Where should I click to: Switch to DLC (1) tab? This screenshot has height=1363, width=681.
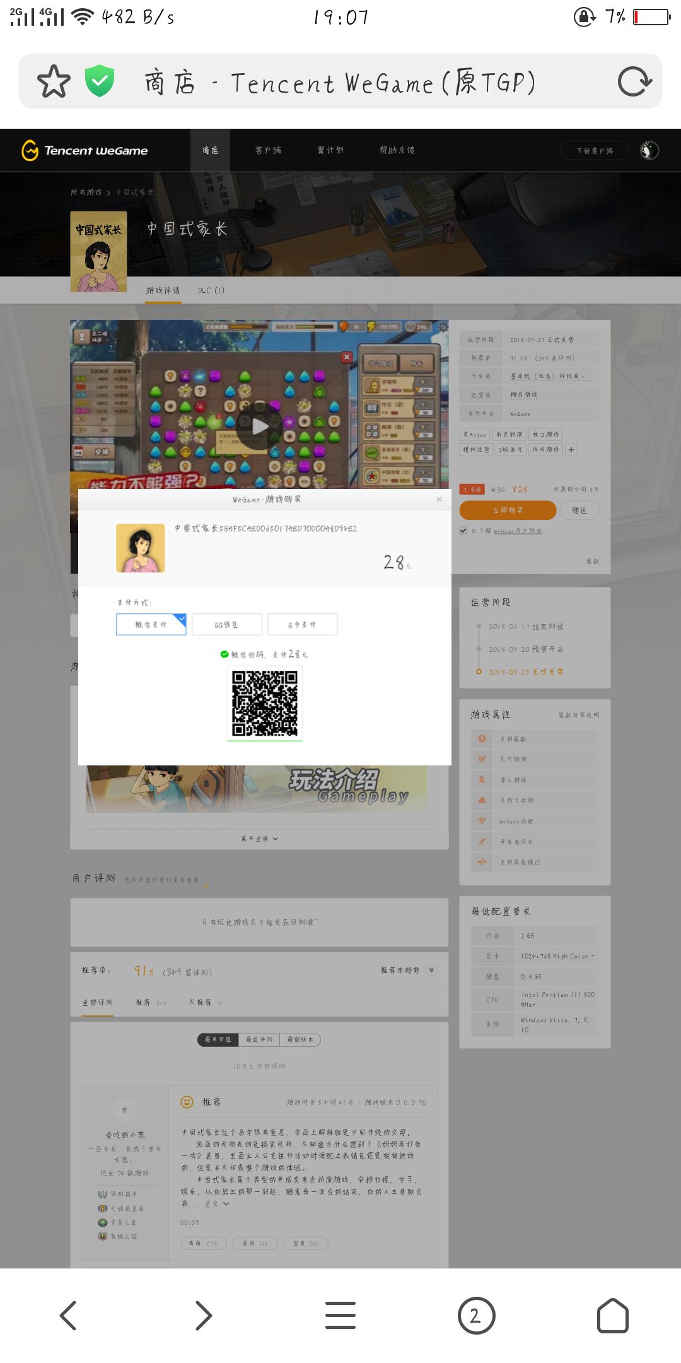click(211, 290)
